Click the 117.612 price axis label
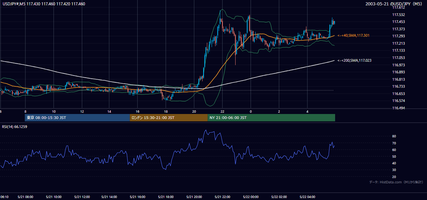427x200 pixels. (x=399, y=7)
